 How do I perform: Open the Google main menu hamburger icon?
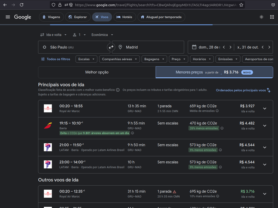point(8,17)
